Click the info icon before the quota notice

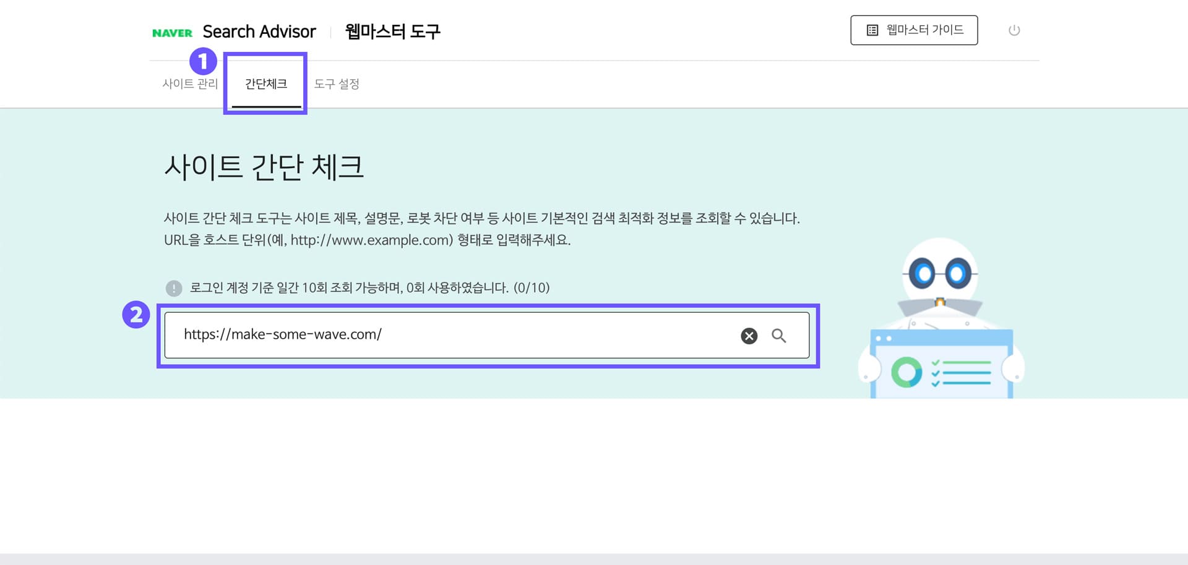173,287
